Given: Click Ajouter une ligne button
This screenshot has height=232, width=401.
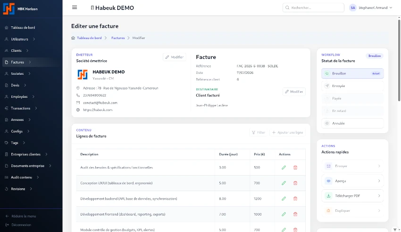Looking at the screenshot, I should [287, 132].
